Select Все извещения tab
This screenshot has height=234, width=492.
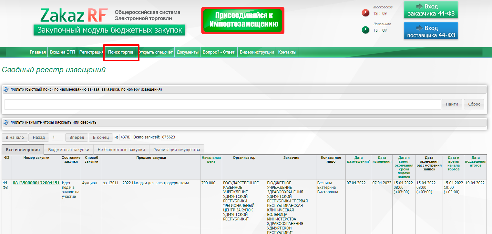click(23, 149)
